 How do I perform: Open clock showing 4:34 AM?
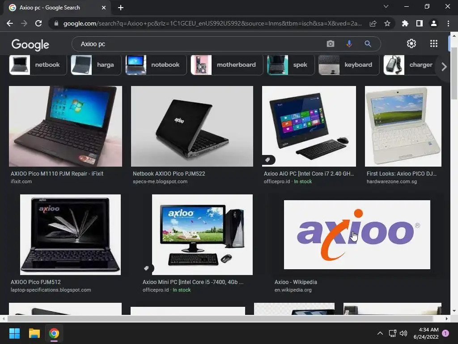tap(426, 333)
